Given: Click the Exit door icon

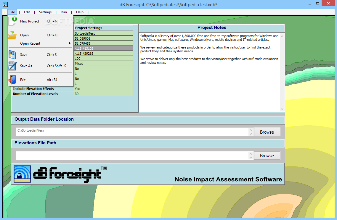Looking at the screenshot, I should 12,80.
